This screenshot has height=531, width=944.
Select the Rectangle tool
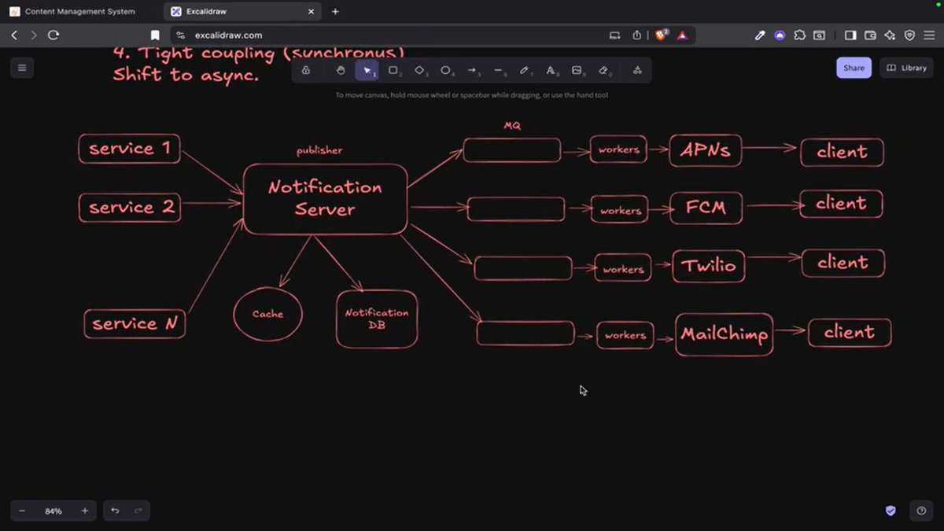click(393, 70)
